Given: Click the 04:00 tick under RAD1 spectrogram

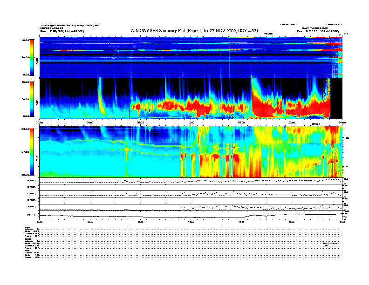Looking at the screenshot, I should pyautogui.click(x=90, y=122).
